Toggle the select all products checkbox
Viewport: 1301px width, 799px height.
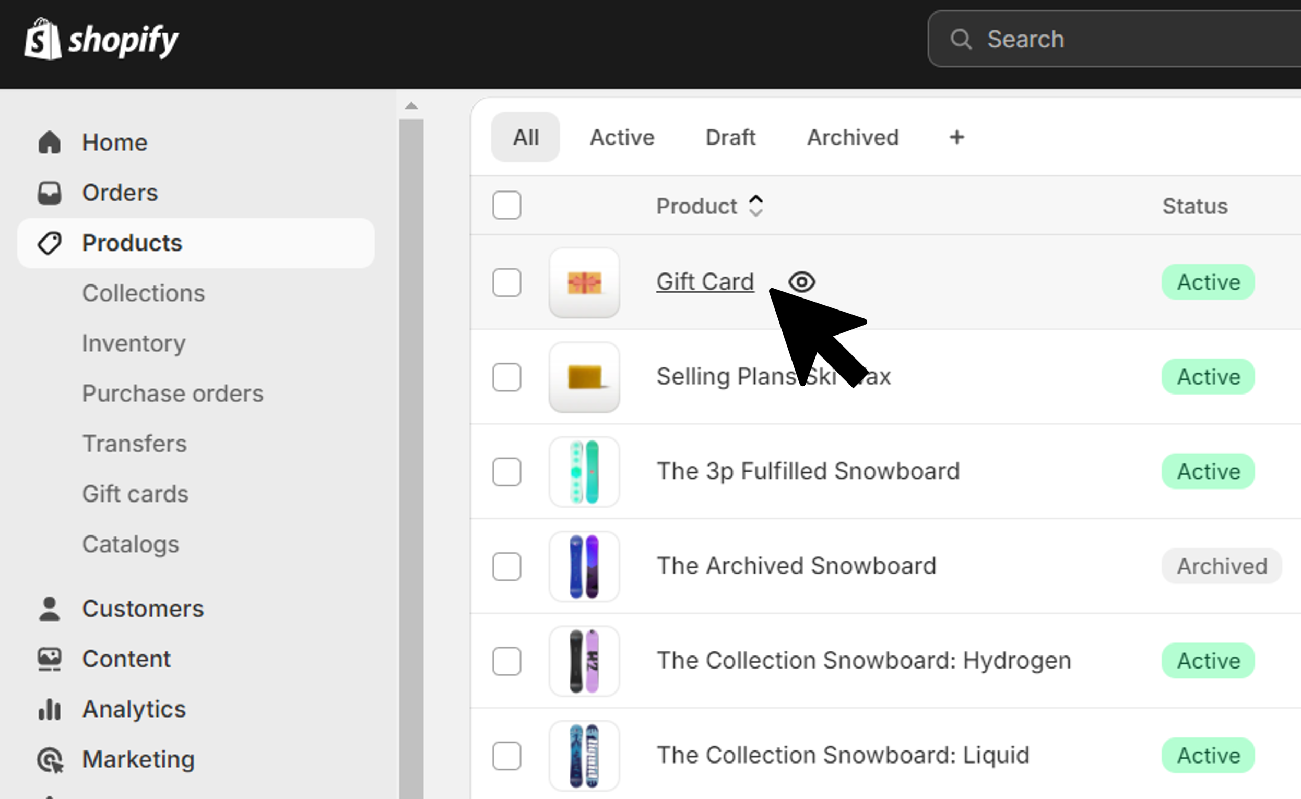pyautogui.click(x=506, y=205)
